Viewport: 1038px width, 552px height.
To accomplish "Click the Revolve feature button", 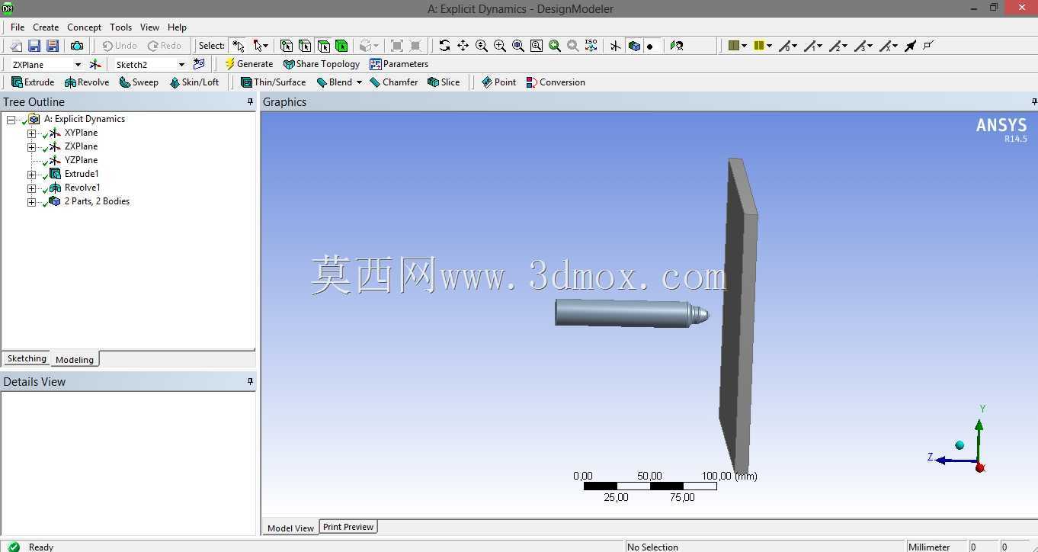I will pos(87,82).
